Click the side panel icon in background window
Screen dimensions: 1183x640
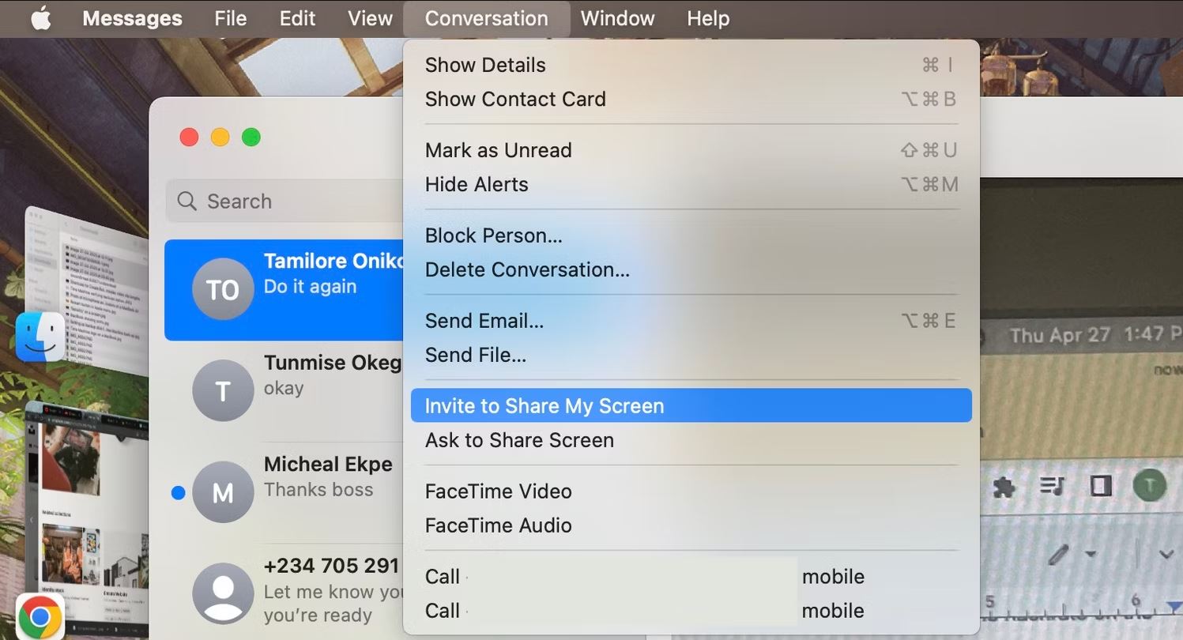pyautogui.click(x=1101, y=486)
